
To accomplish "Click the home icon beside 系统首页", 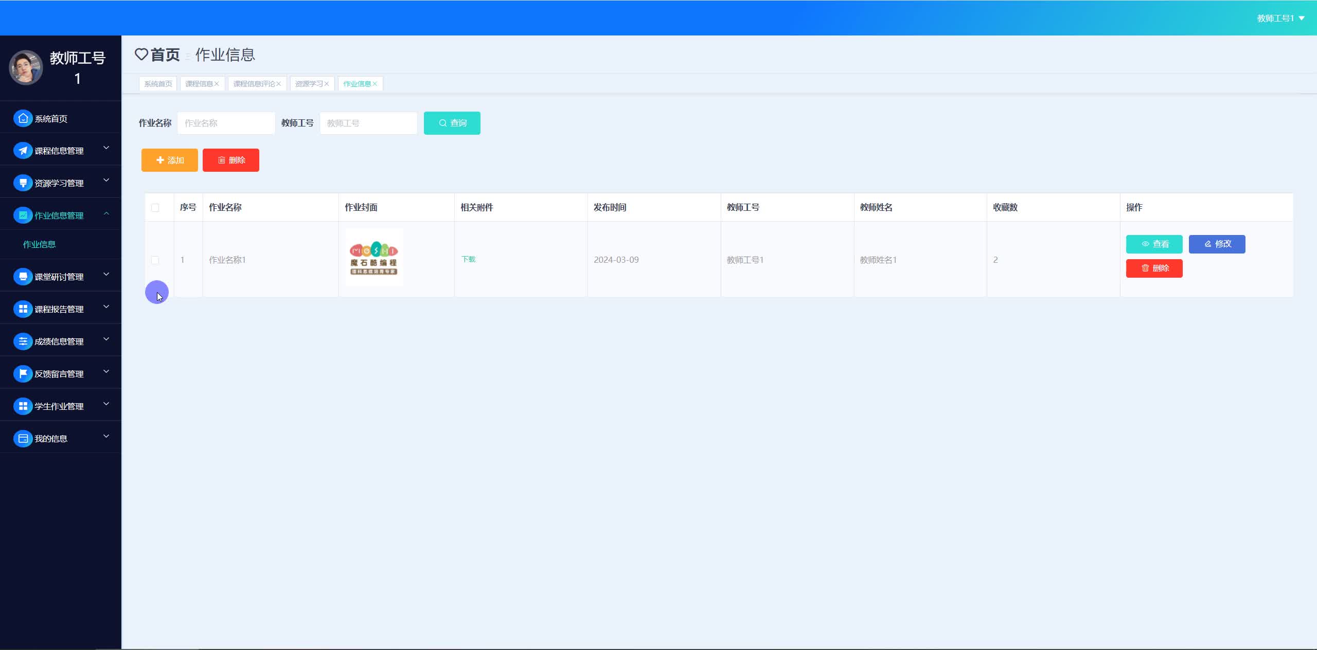I will pyautogui.click(x=23, y=118).
